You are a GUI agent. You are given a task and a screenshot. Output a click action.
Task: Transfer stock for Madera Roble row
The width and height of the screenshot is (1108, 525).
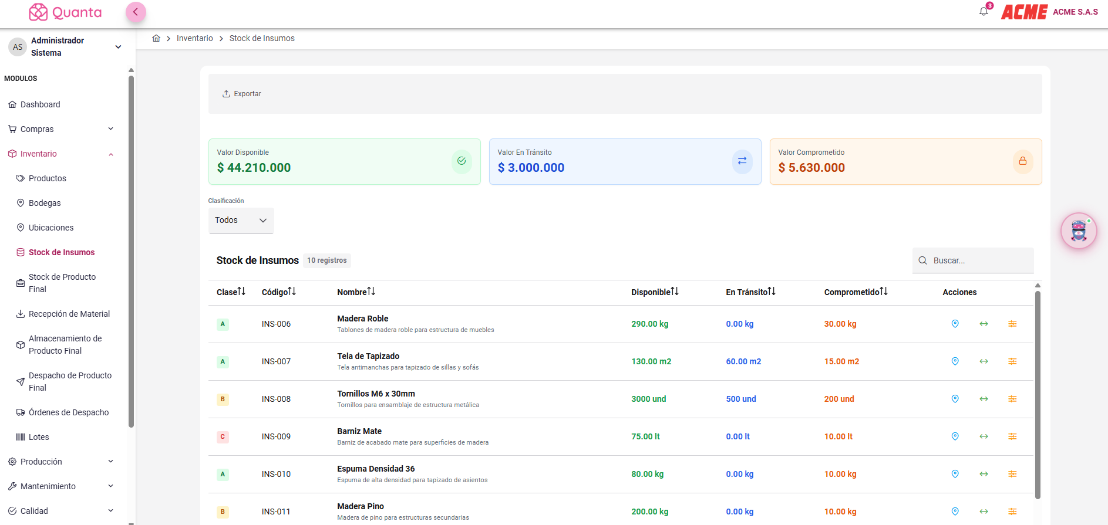point(984,324)
